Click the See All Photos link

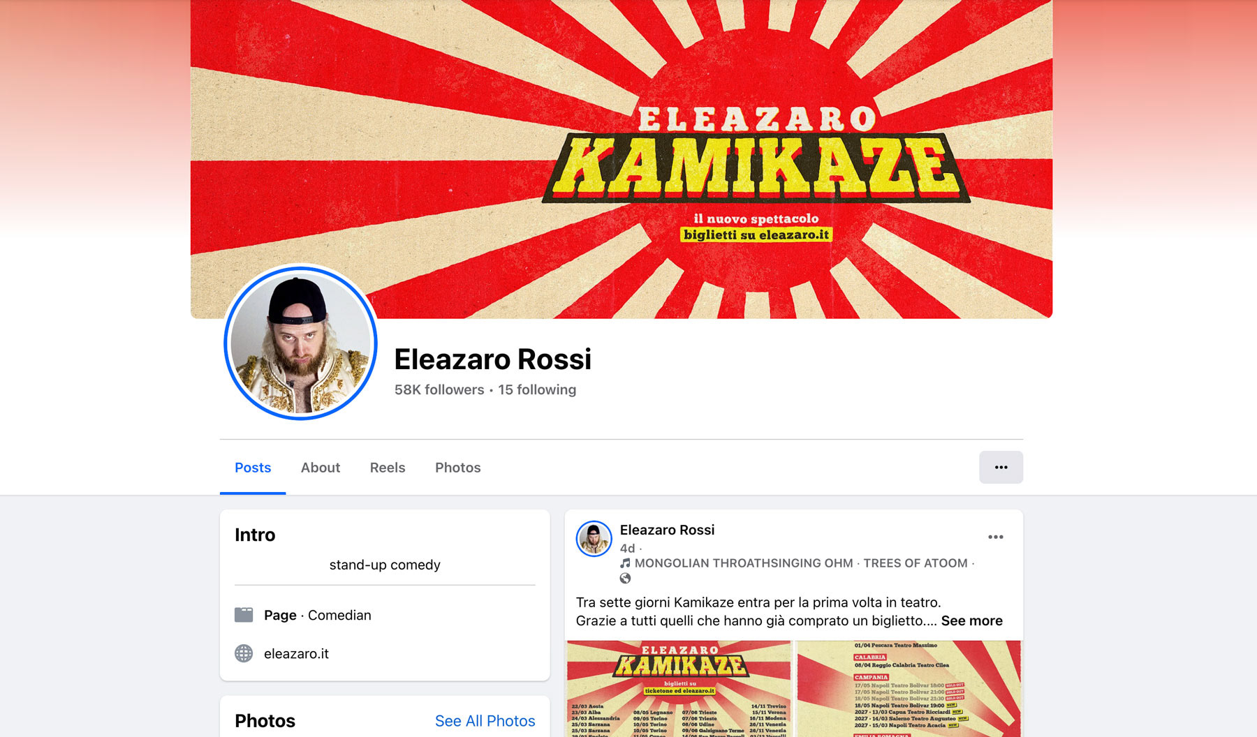pos(485,721)
